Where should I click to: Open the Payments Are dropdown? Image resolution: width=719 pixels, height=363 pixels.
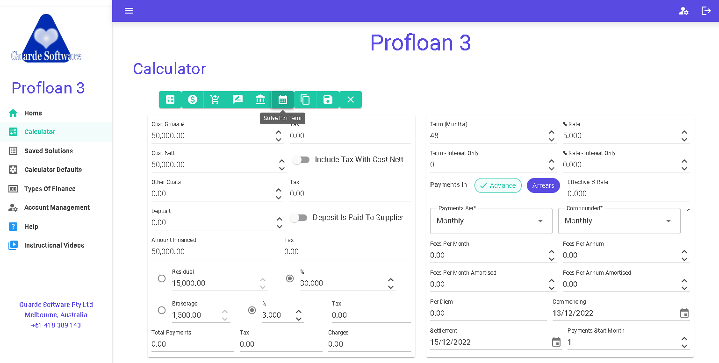tap(491, 221)
